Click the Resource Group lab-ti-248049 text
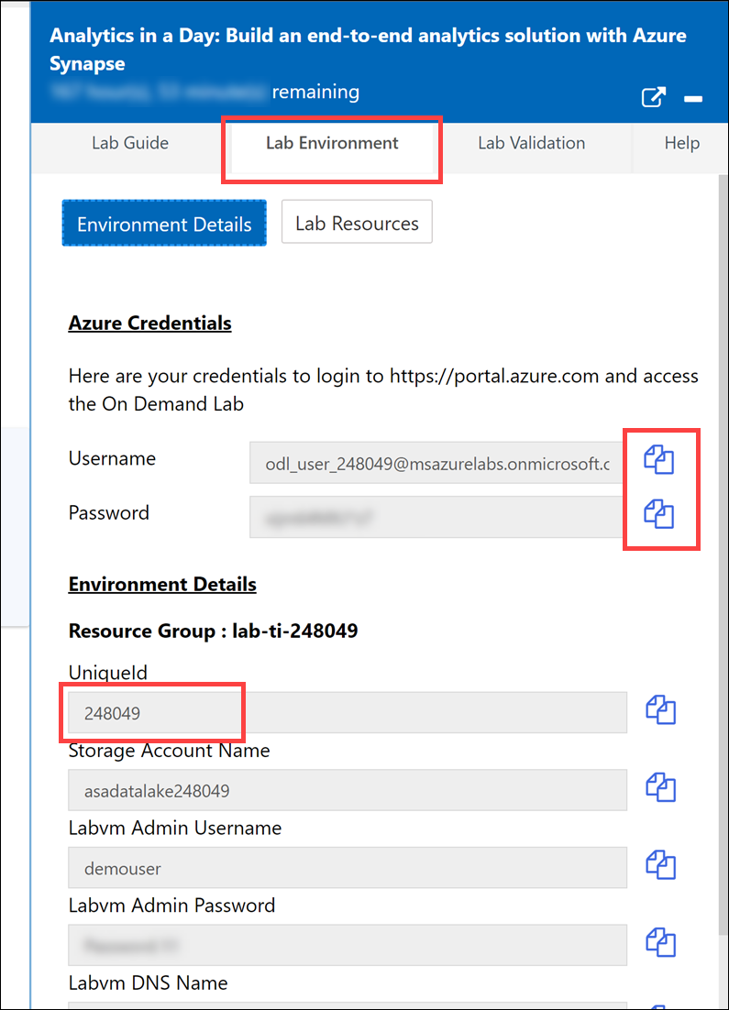This screenshot has width=729, height=1010. tap(213, 631)
